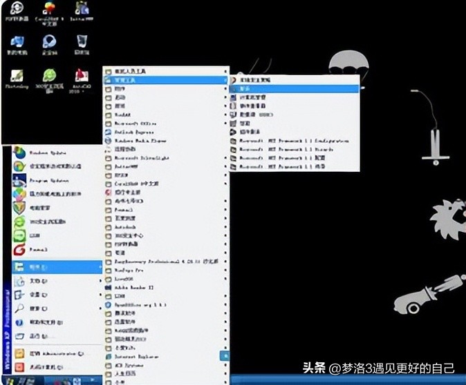The height and width of the screenshot is (385, 466).
Task: Click the Start button on taskbar
Action: click(x=21, y=380)
